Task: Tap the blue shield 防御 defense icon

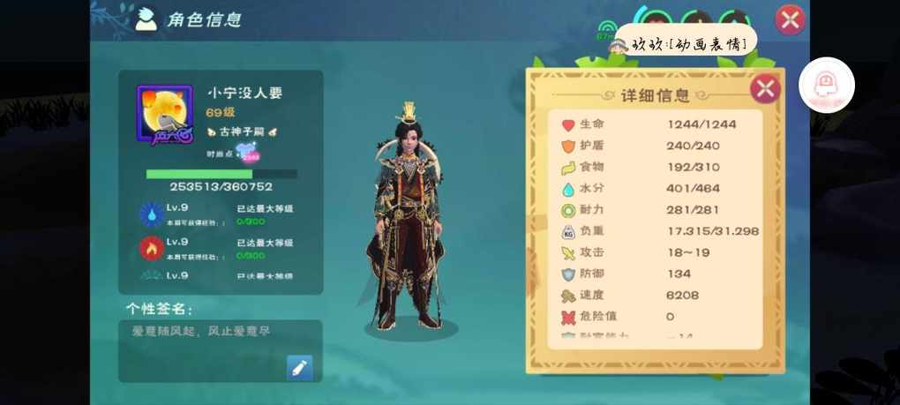Action: pyautogui.click(x=568, y=274)
